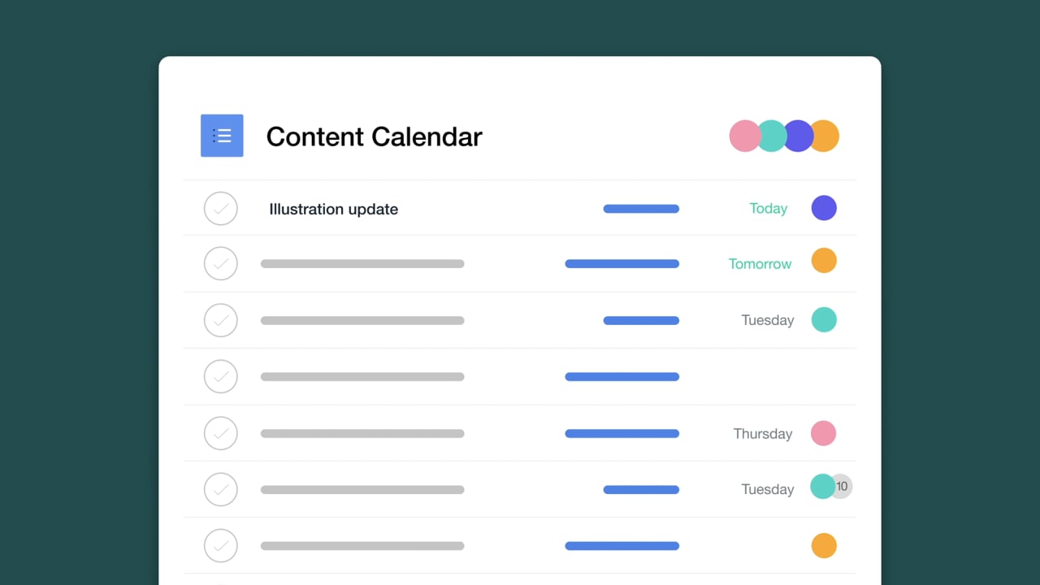Select pink member avatar in header
Image resolution: width=1040 pixels, height=585 pixels.
coord(745,136)
